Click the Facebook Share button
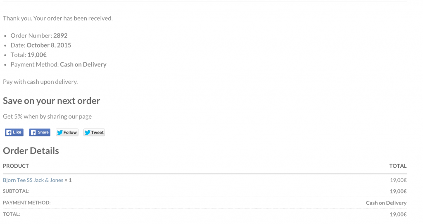 pos(40,132)
